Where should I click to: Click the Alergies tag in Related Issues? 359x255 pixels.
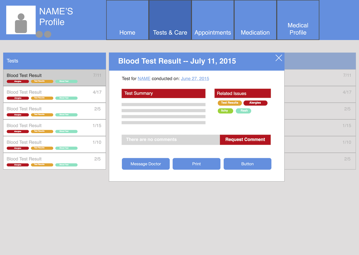point(255,103)
